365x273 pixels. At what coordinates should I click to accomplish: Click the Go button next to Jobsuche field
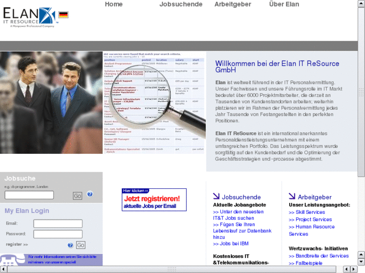pyautogui.click(x=77, y=196)
